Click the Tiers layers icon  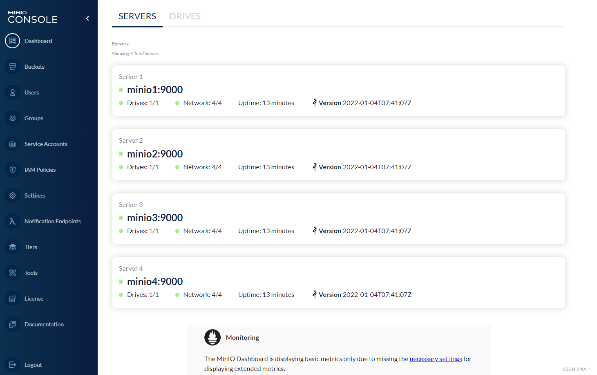[13, 247]
